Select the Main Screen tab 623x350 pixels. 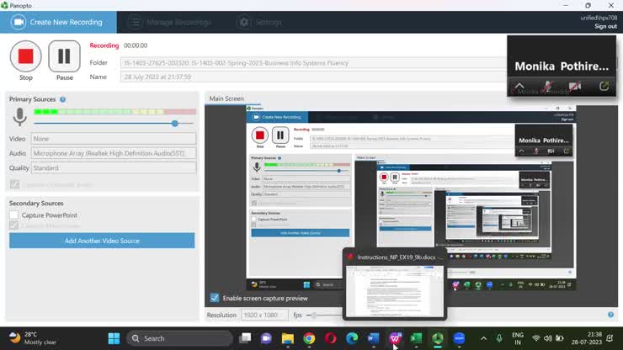227,98
